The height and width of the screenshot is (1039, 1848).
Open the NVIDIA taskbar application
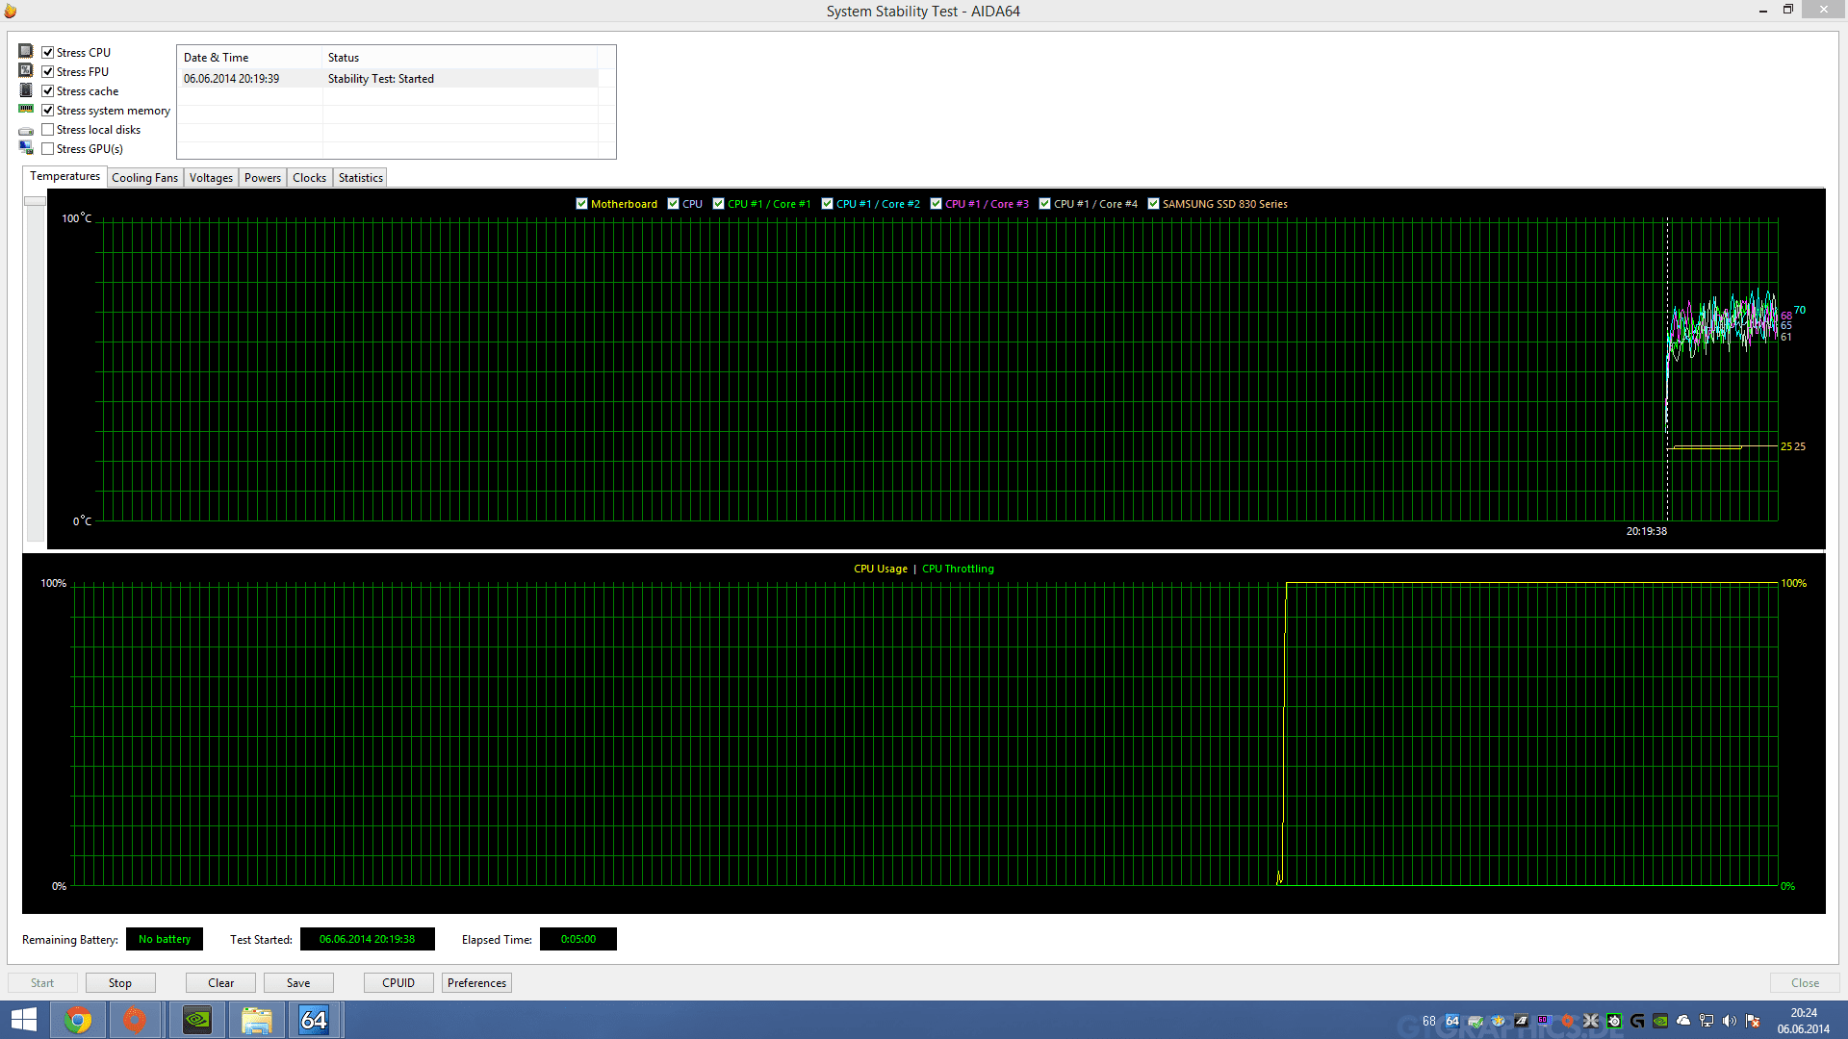[197, 1020]
